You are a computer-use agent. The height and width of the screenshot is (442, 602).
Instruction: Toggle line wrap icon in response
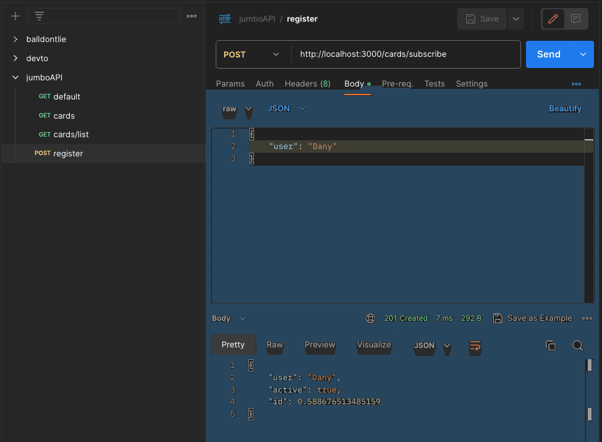pos(475,346)
